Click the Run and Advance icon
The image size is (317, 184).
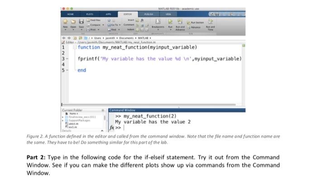(180, 21)
